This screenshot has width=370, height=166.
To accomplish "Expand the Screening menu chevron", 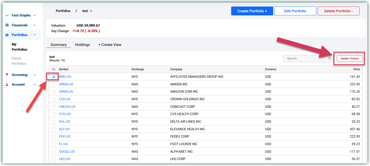I will coord(34,75).
